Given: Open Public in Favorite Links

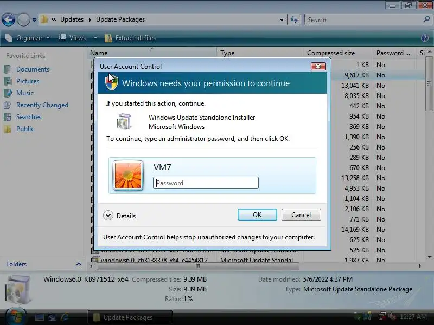Looking at the screenshot, I should pos(25,129).
